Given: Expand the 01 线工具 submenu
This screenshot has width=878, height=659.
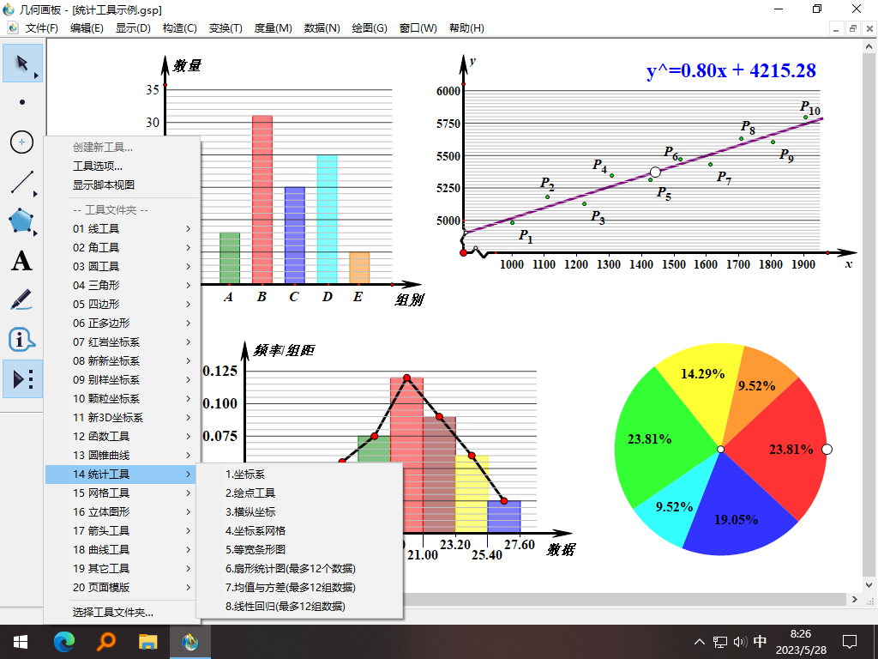Looking at the screenshot, I should click(103, 228).
